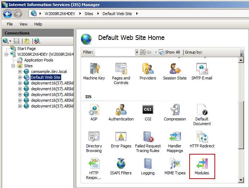Open the Providers feature
The image size is (249, 188).
point(148,72)
